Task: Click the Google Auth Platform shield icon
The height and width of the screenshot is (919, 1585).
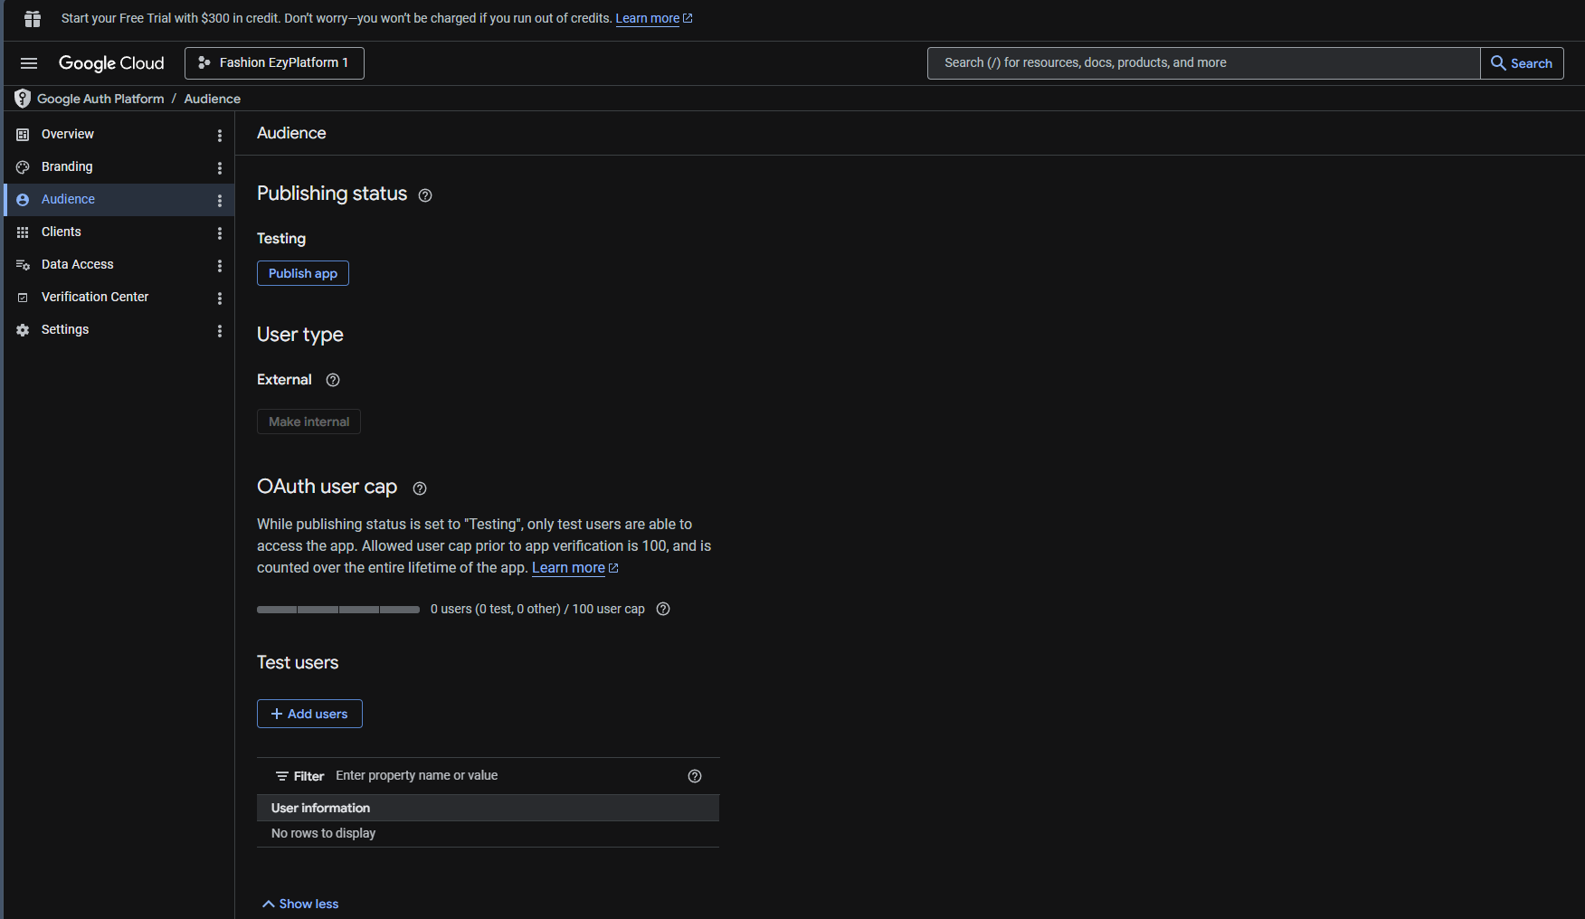Action: (23, 99)
